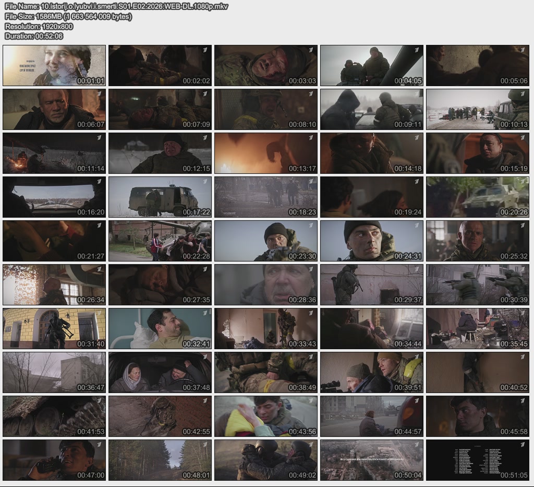This screenshot has width=534, height=487.
Task: Open the military van thumbnail at 00:17:22
Action: 160,197
